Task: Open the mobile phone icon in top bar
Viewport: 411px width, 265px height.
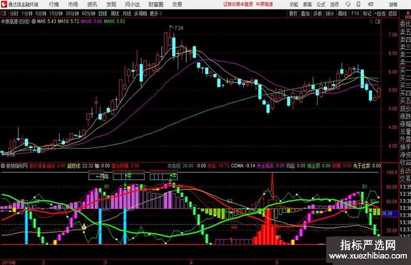Action: [x=358, y=4]
